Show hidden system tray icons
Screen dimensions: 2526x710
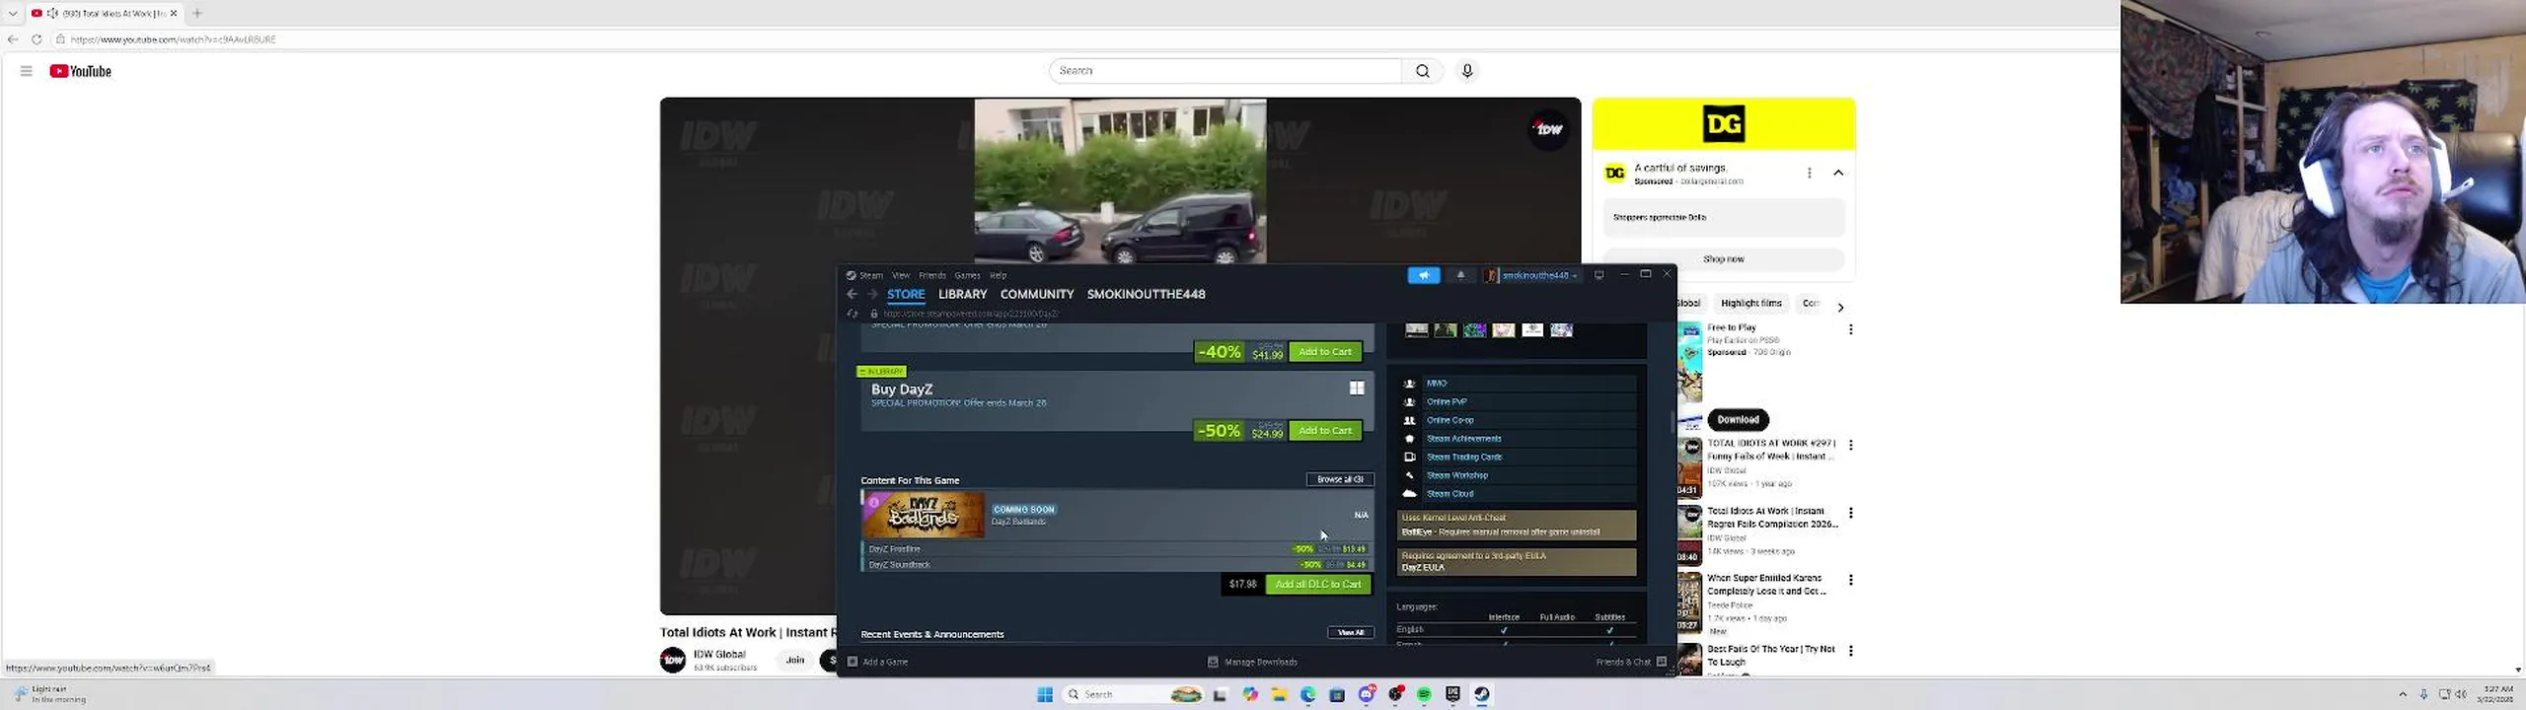2403,694
